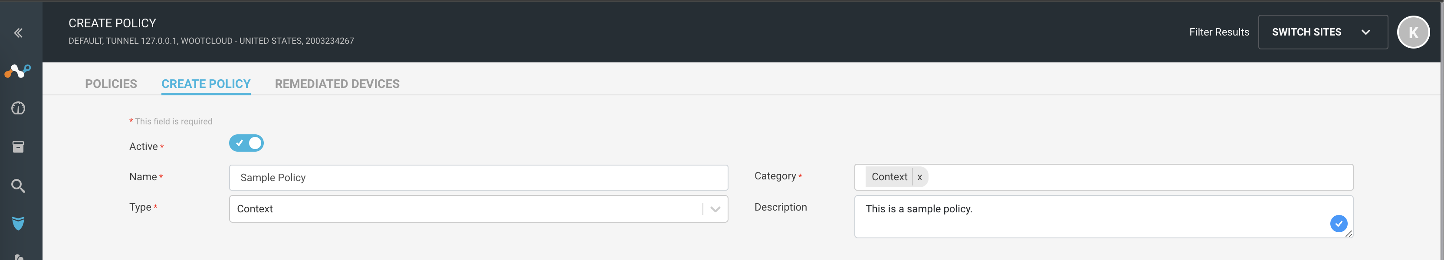This screenshot has height=260, width=1444.
Task: Click the Create Policy page title
Action: pyautogui.click(x=112, y=23)
